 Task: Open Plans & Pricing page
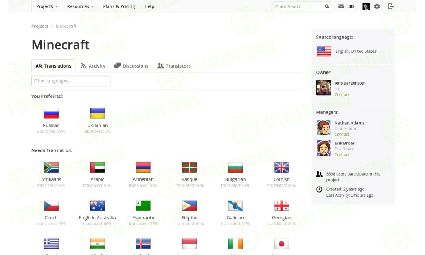click(119, 6)
